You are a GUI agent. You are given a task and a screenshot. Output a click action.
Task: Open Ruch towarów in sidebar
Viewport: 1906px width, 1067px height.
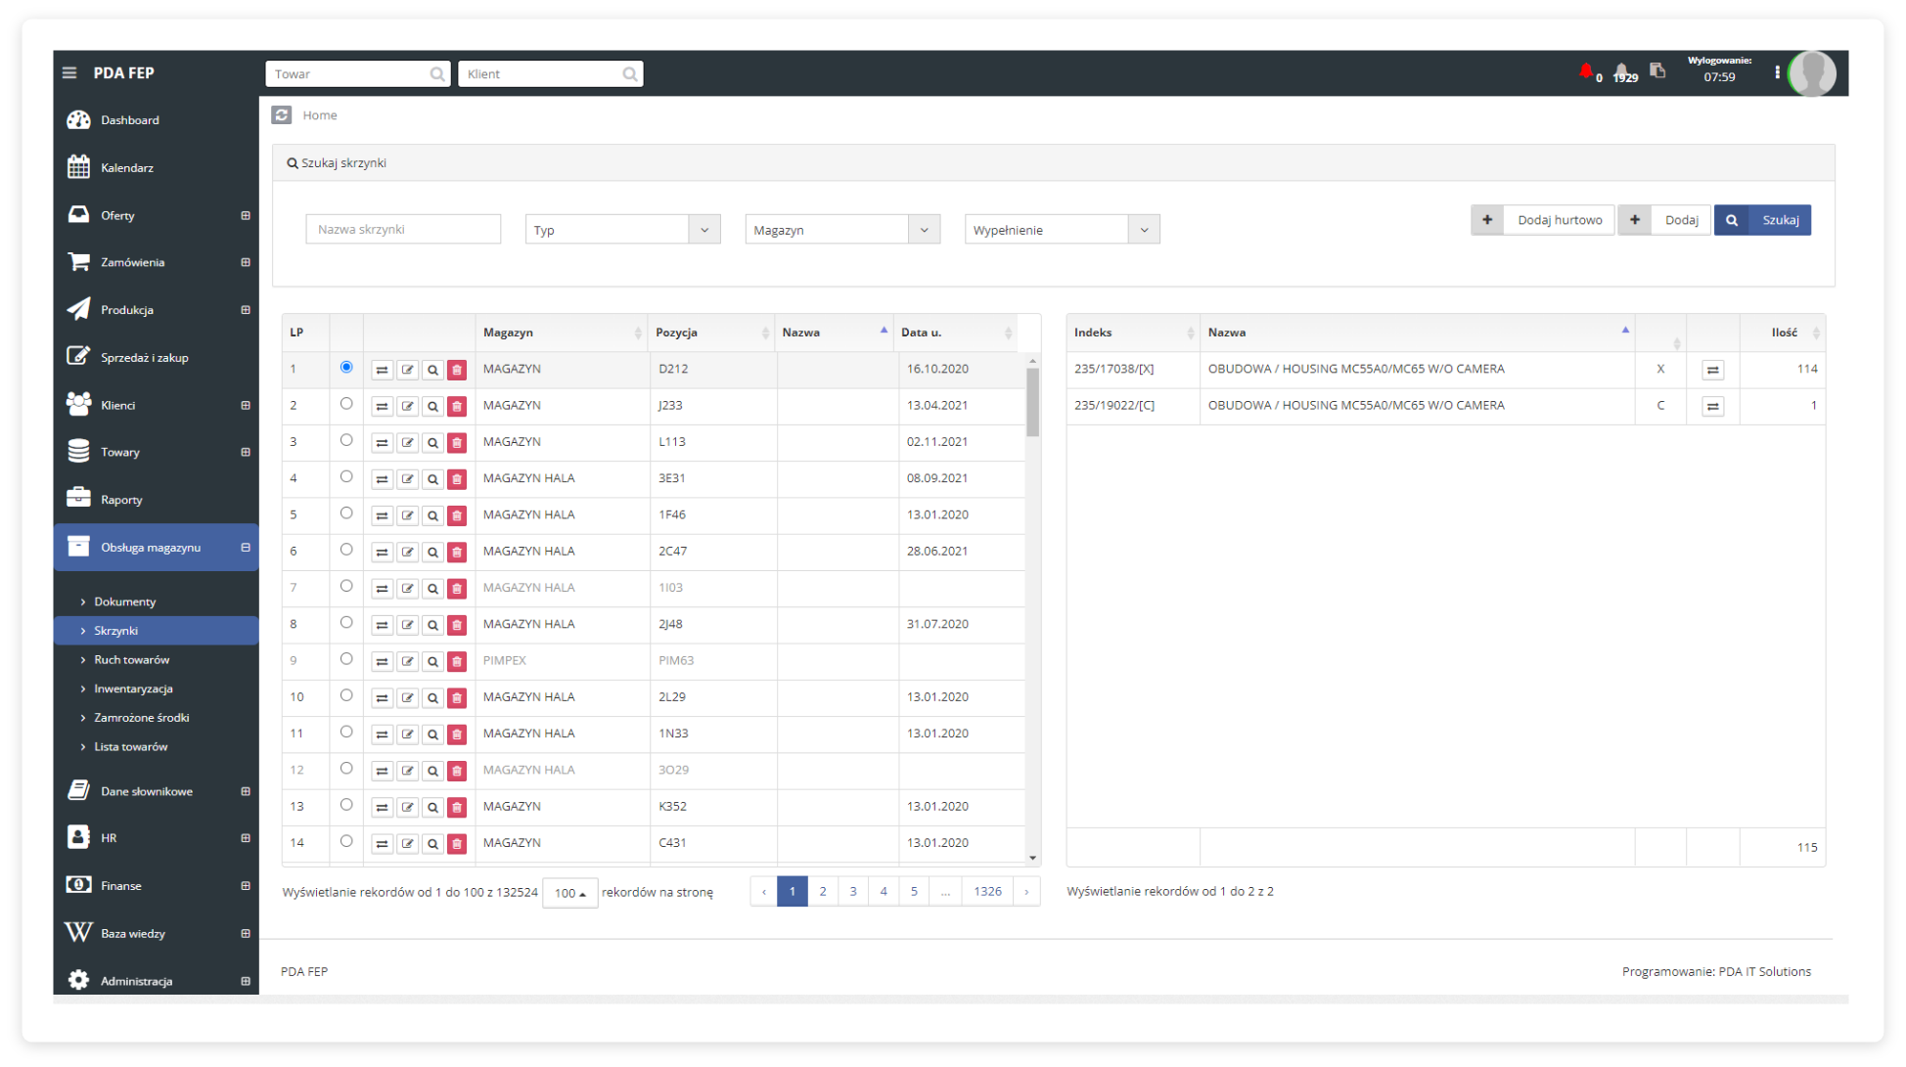tap(131, 660)
